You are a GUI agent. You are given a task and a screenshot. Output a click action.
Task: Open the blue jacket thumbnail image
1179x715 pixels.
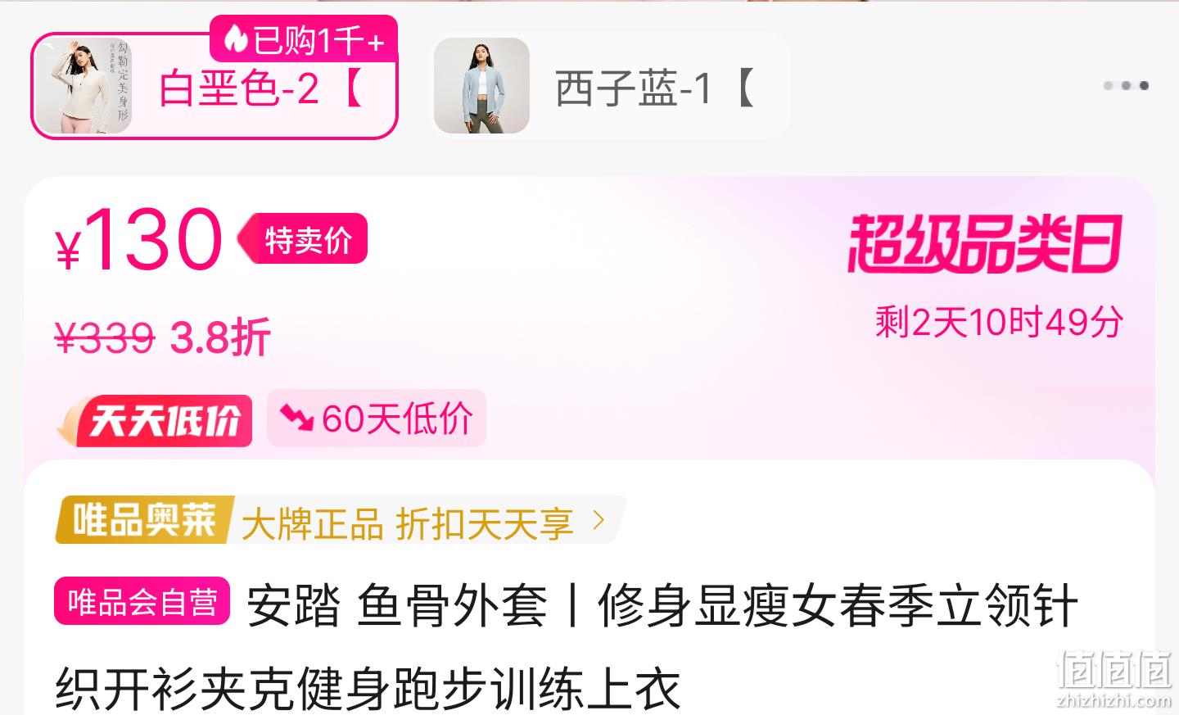coord(481,86)
